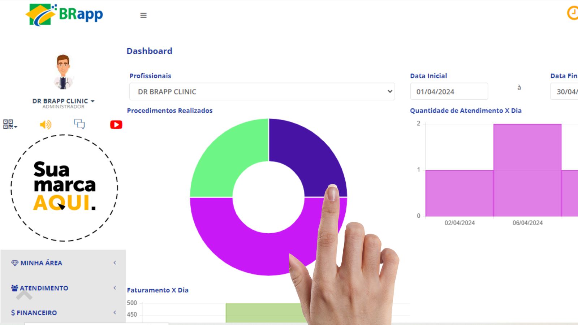This screenshot has height=325, width=578.
Task: Click the BRapp logo
Action: tap(65, 15)
